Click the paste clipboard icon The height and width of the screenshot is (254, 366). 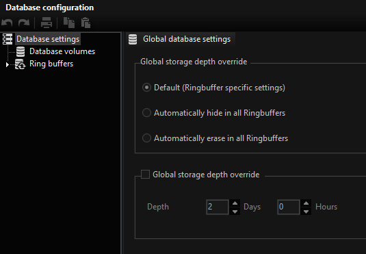86,23
